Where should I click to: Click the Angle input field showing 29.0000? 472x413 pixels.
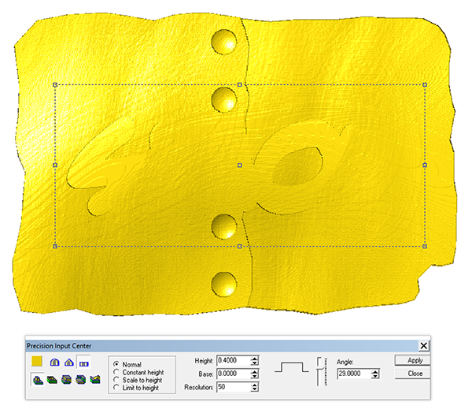(354, 374)
